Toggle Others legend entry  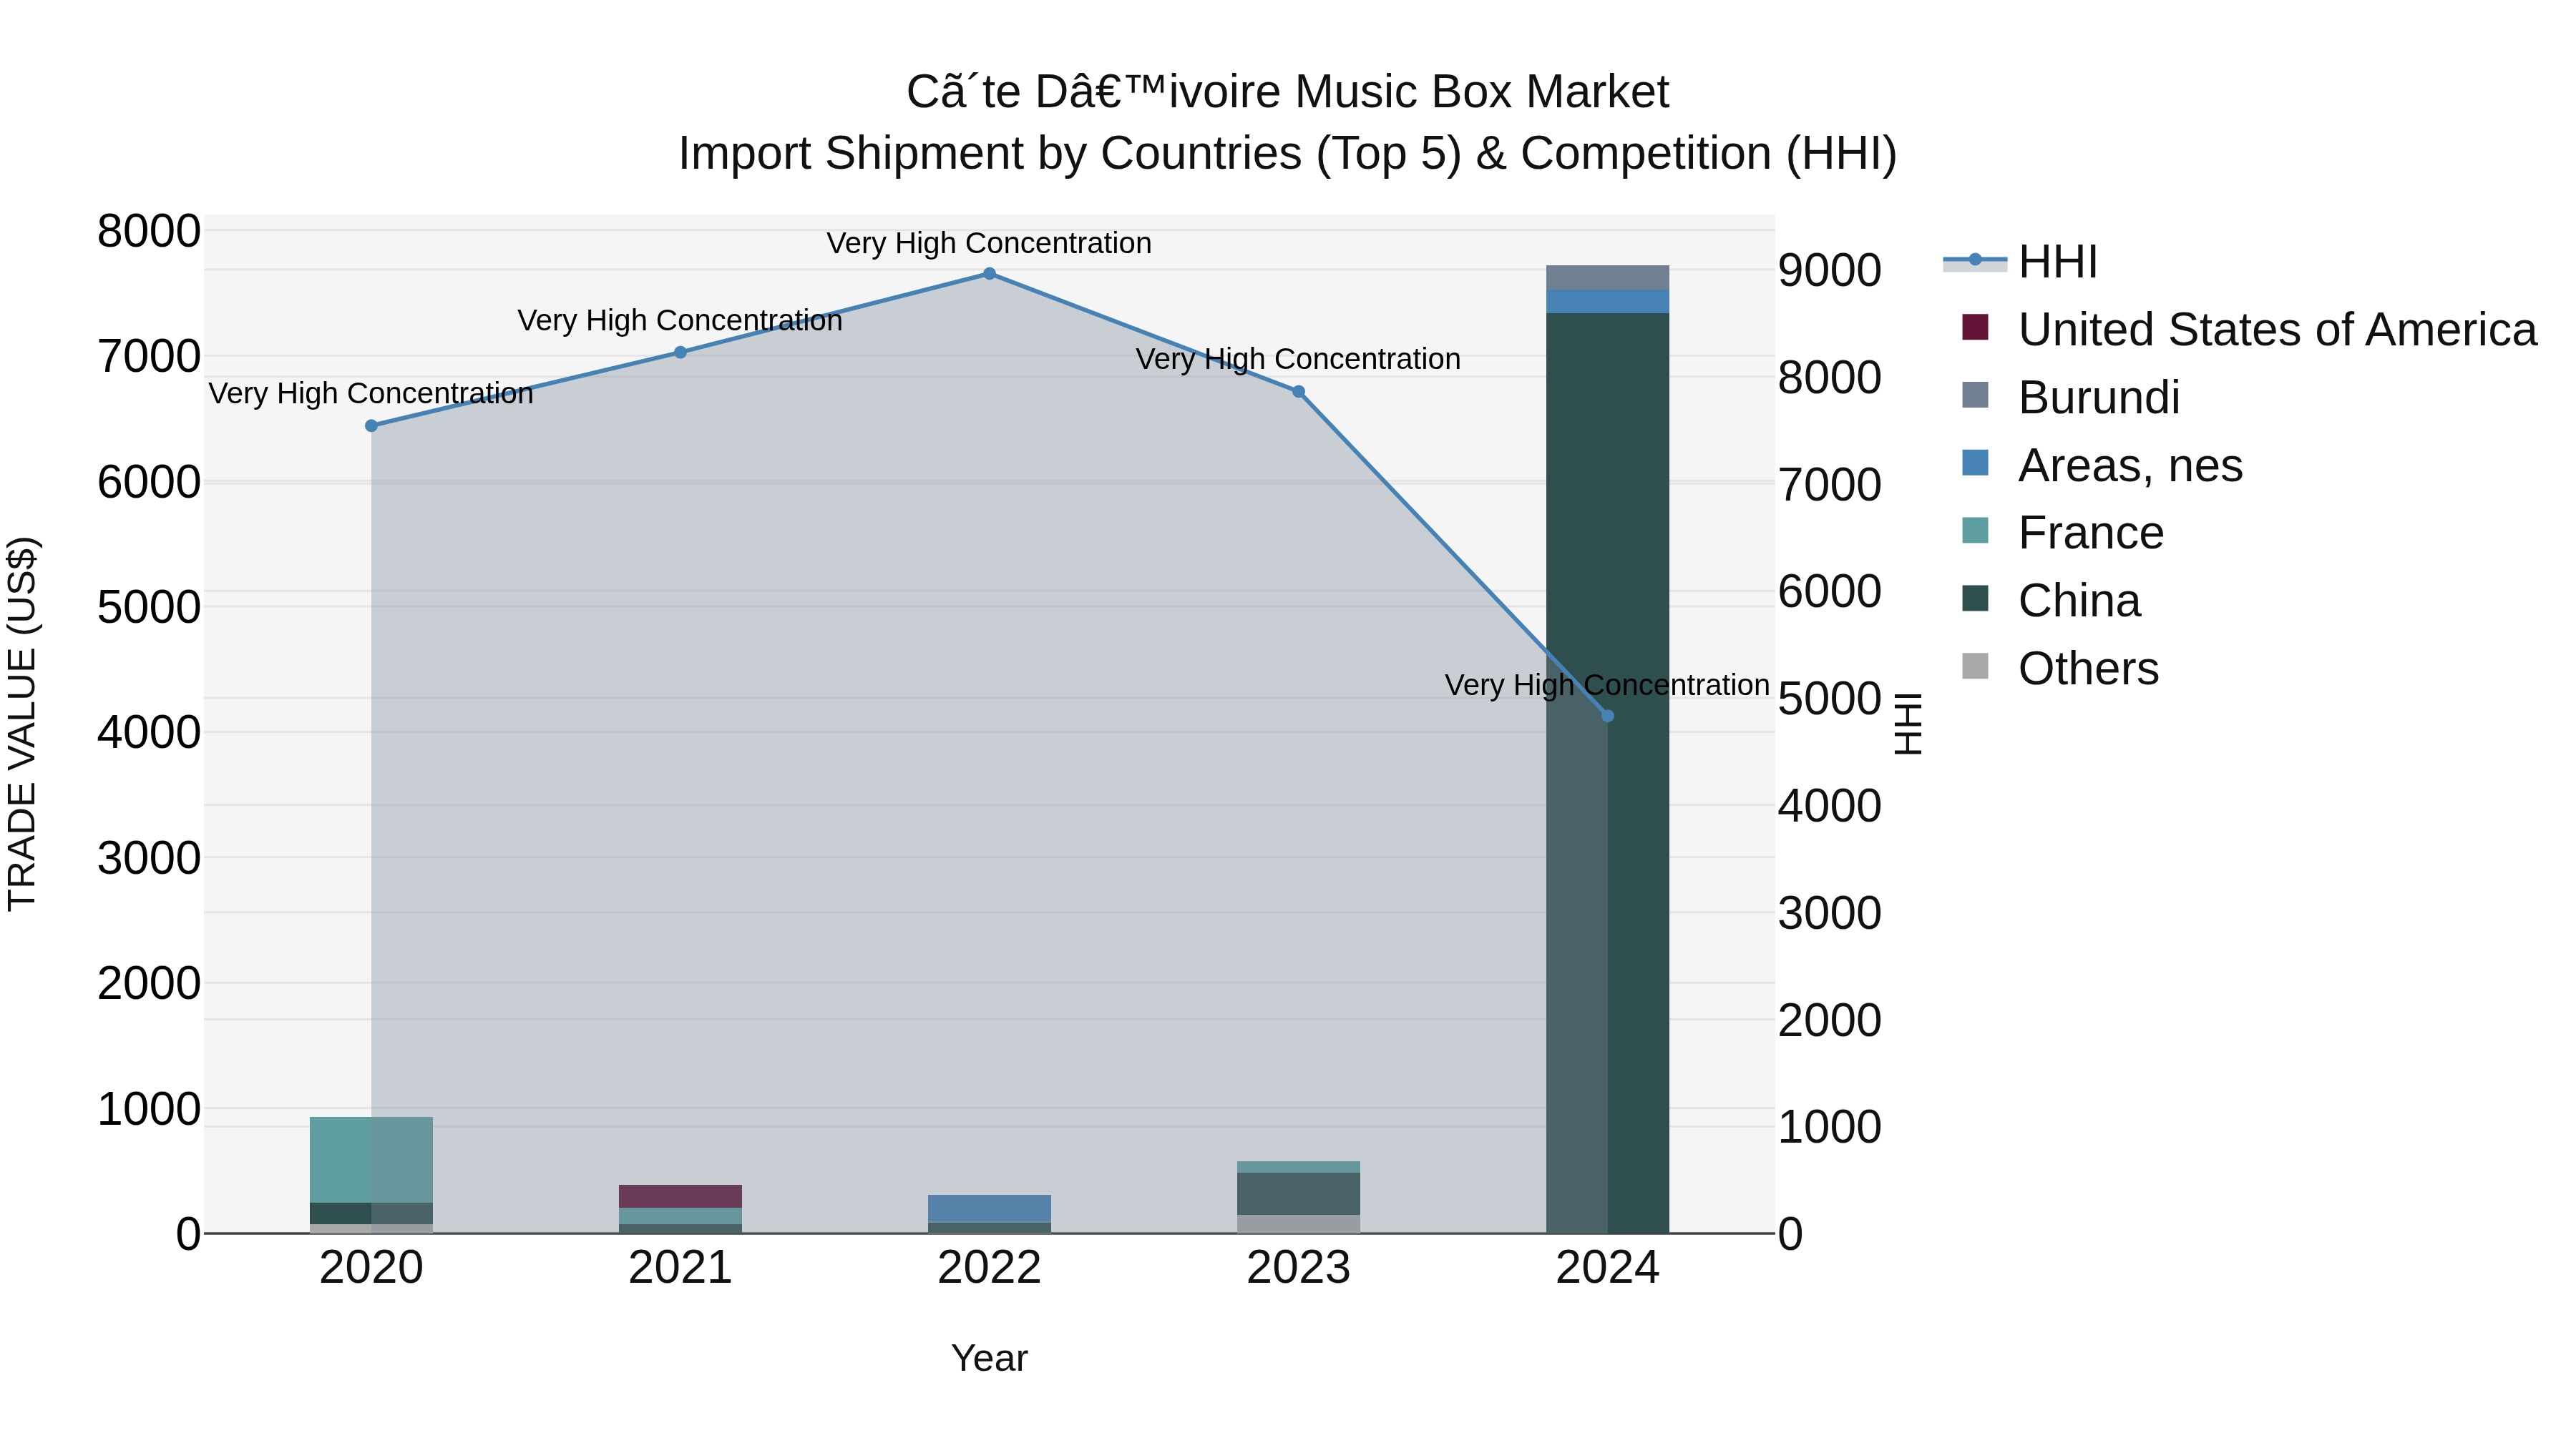pos(2060,668)
